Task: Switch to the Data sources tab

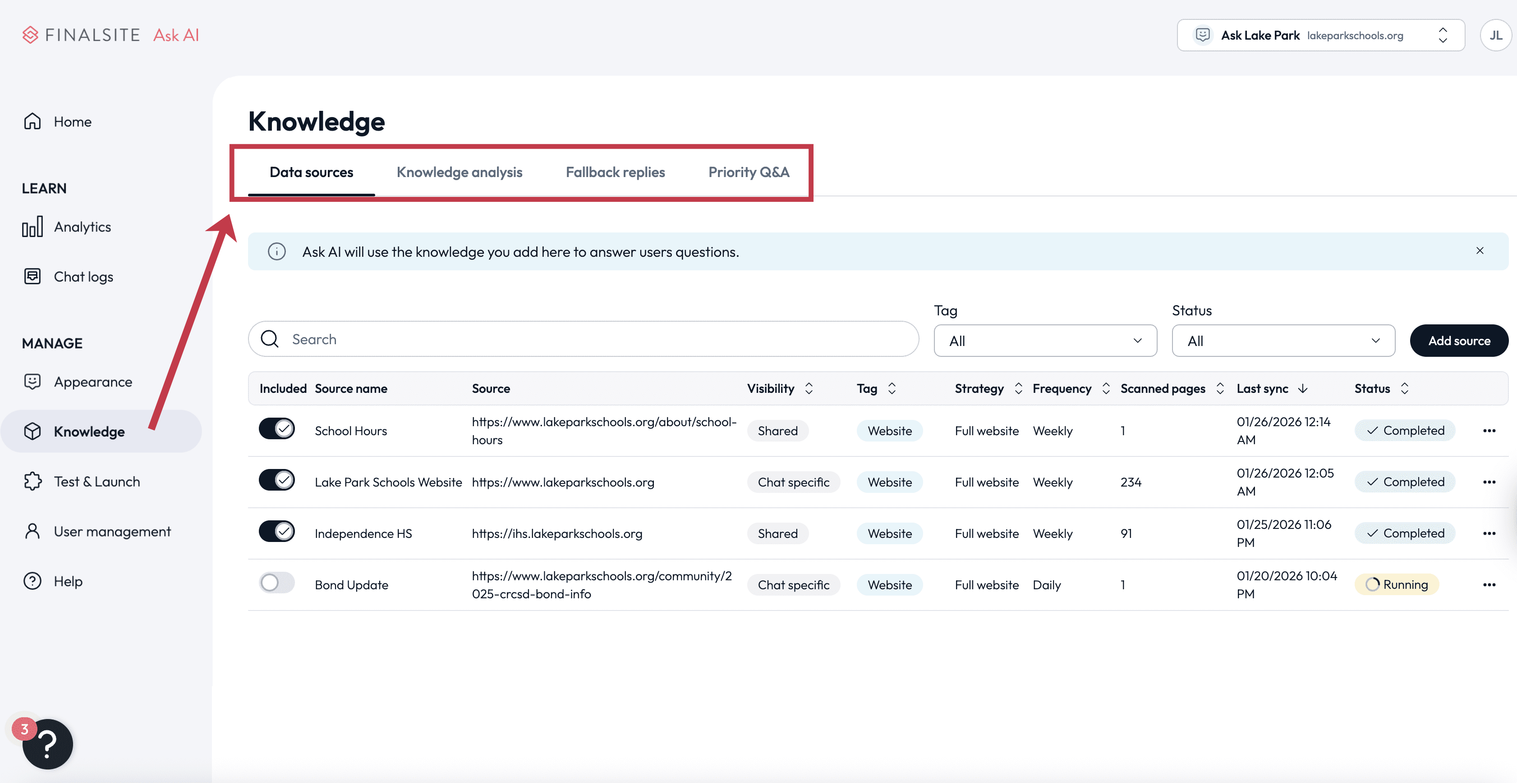Action: tap(312, 173)
